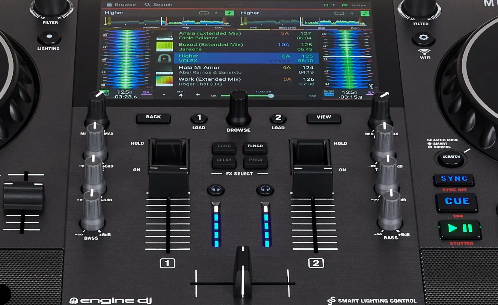Tap the right deck SYNC LEAD indicator on screen
The height and width of the screenshot is (305, 498).
(x=329, y=93)
